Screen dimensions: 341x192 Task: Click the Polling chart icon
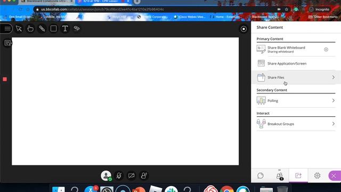[261, 100]
